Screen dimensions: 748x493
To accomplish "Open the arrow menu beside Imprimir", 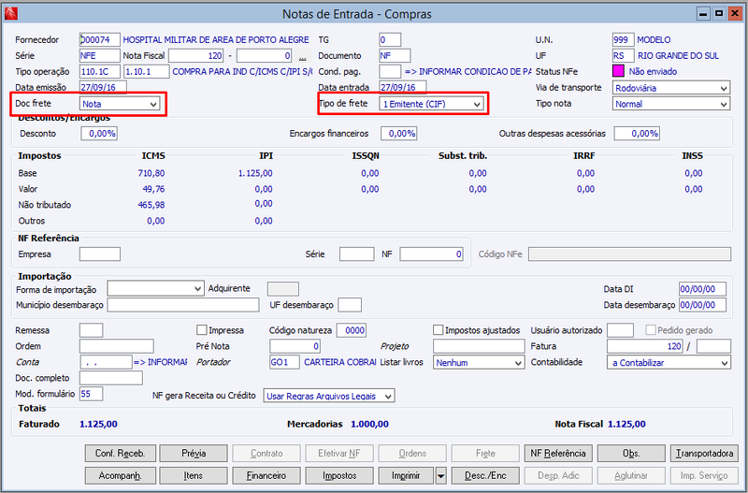I will tap(440, 476).
